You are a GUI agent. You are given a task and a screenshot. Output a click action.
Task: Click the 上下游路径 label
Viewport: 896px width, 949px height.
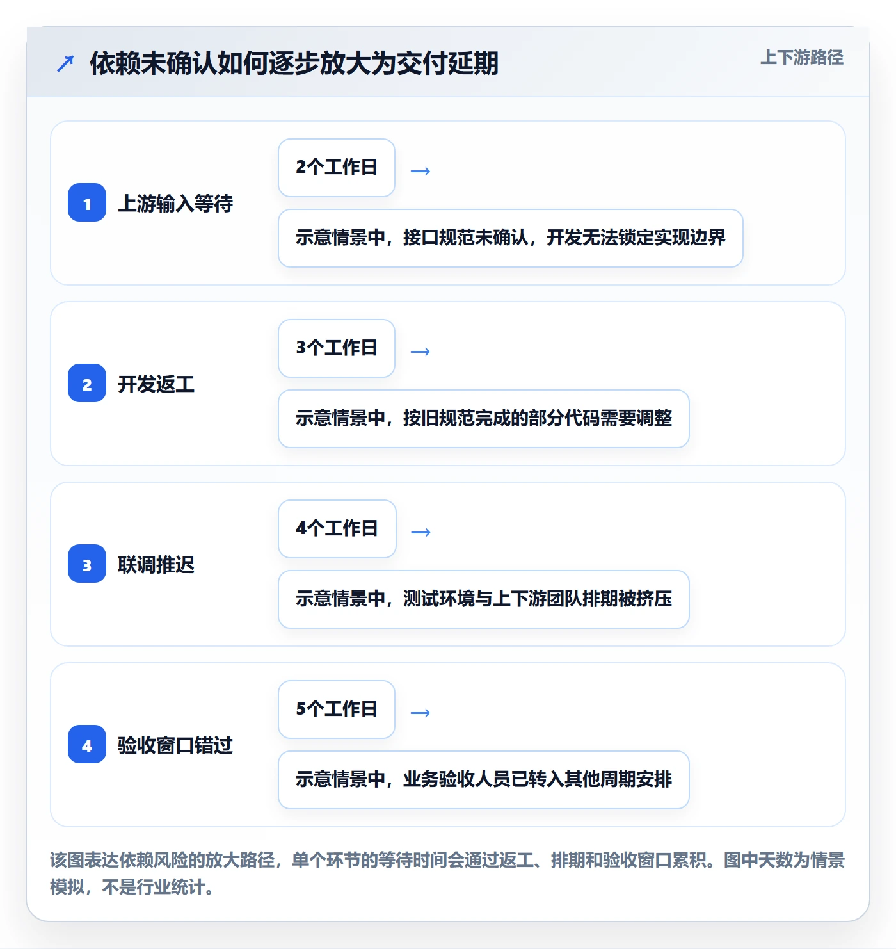click(x=802, y=58)
